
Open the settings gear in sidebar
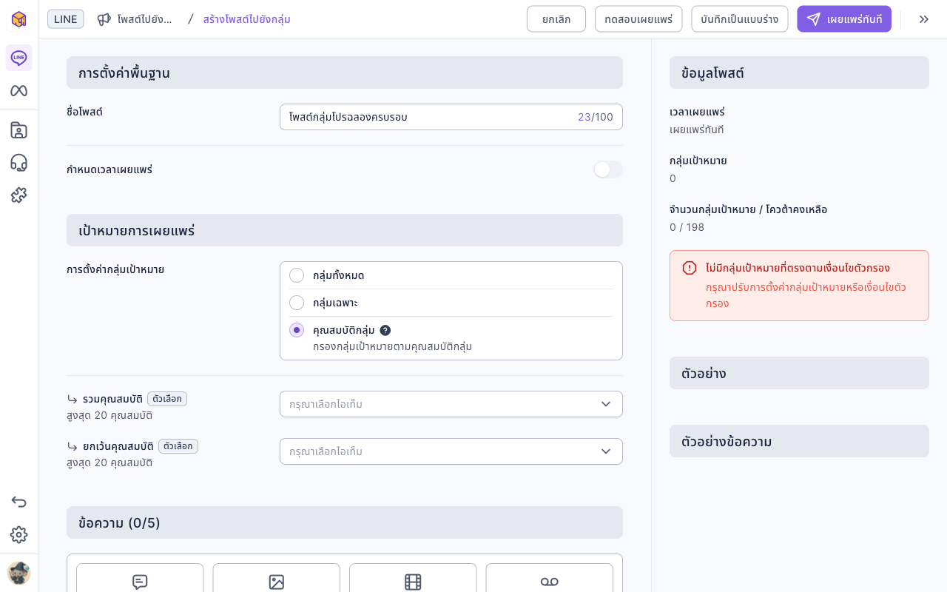[x=18, y=534]
